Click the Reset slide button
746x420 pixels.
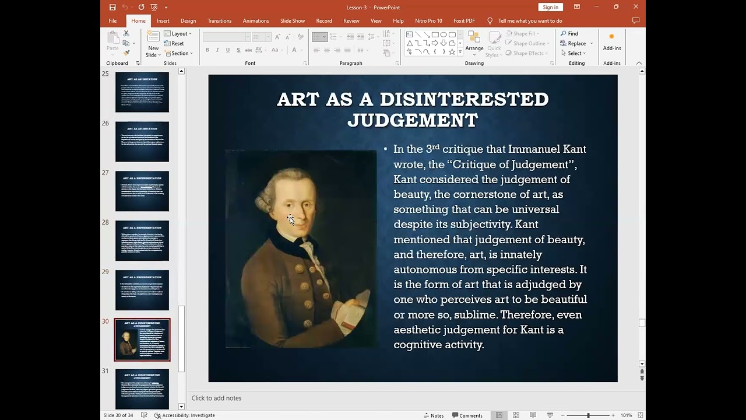point(174,43)
